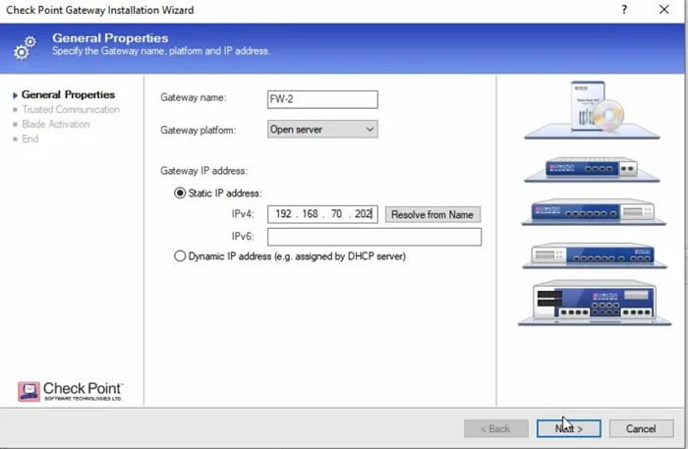
Task: Open the Gateway platform dropdown
Action: click(x=322, y=130)
